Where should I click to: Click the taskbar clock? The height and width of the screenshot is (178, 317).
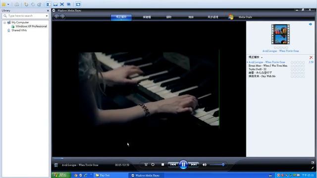point(308,176)
